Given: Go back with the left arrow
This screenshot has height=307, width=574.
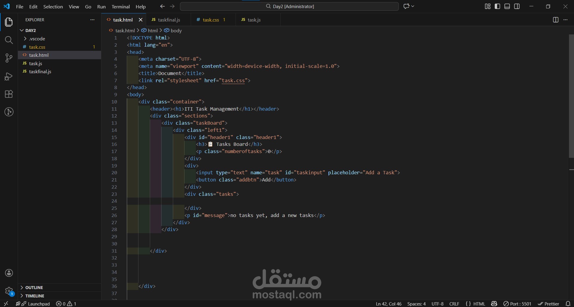Looking at the screenshot, I should coord(162,6).
